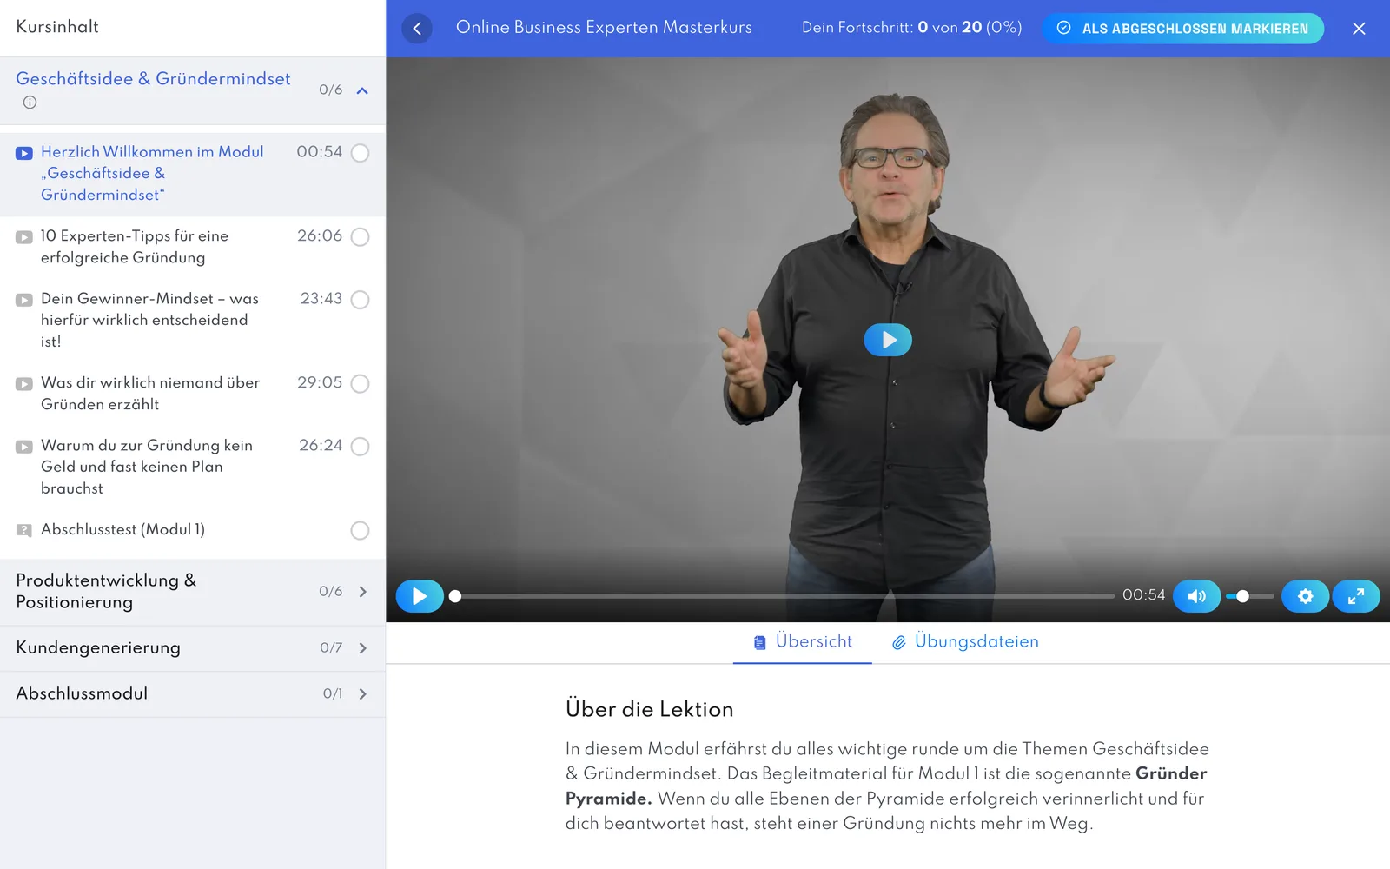The image size is (1390, 869).
Task: Toggle completion circle for Warum du zur Gründung
Action: pos(360,447)
